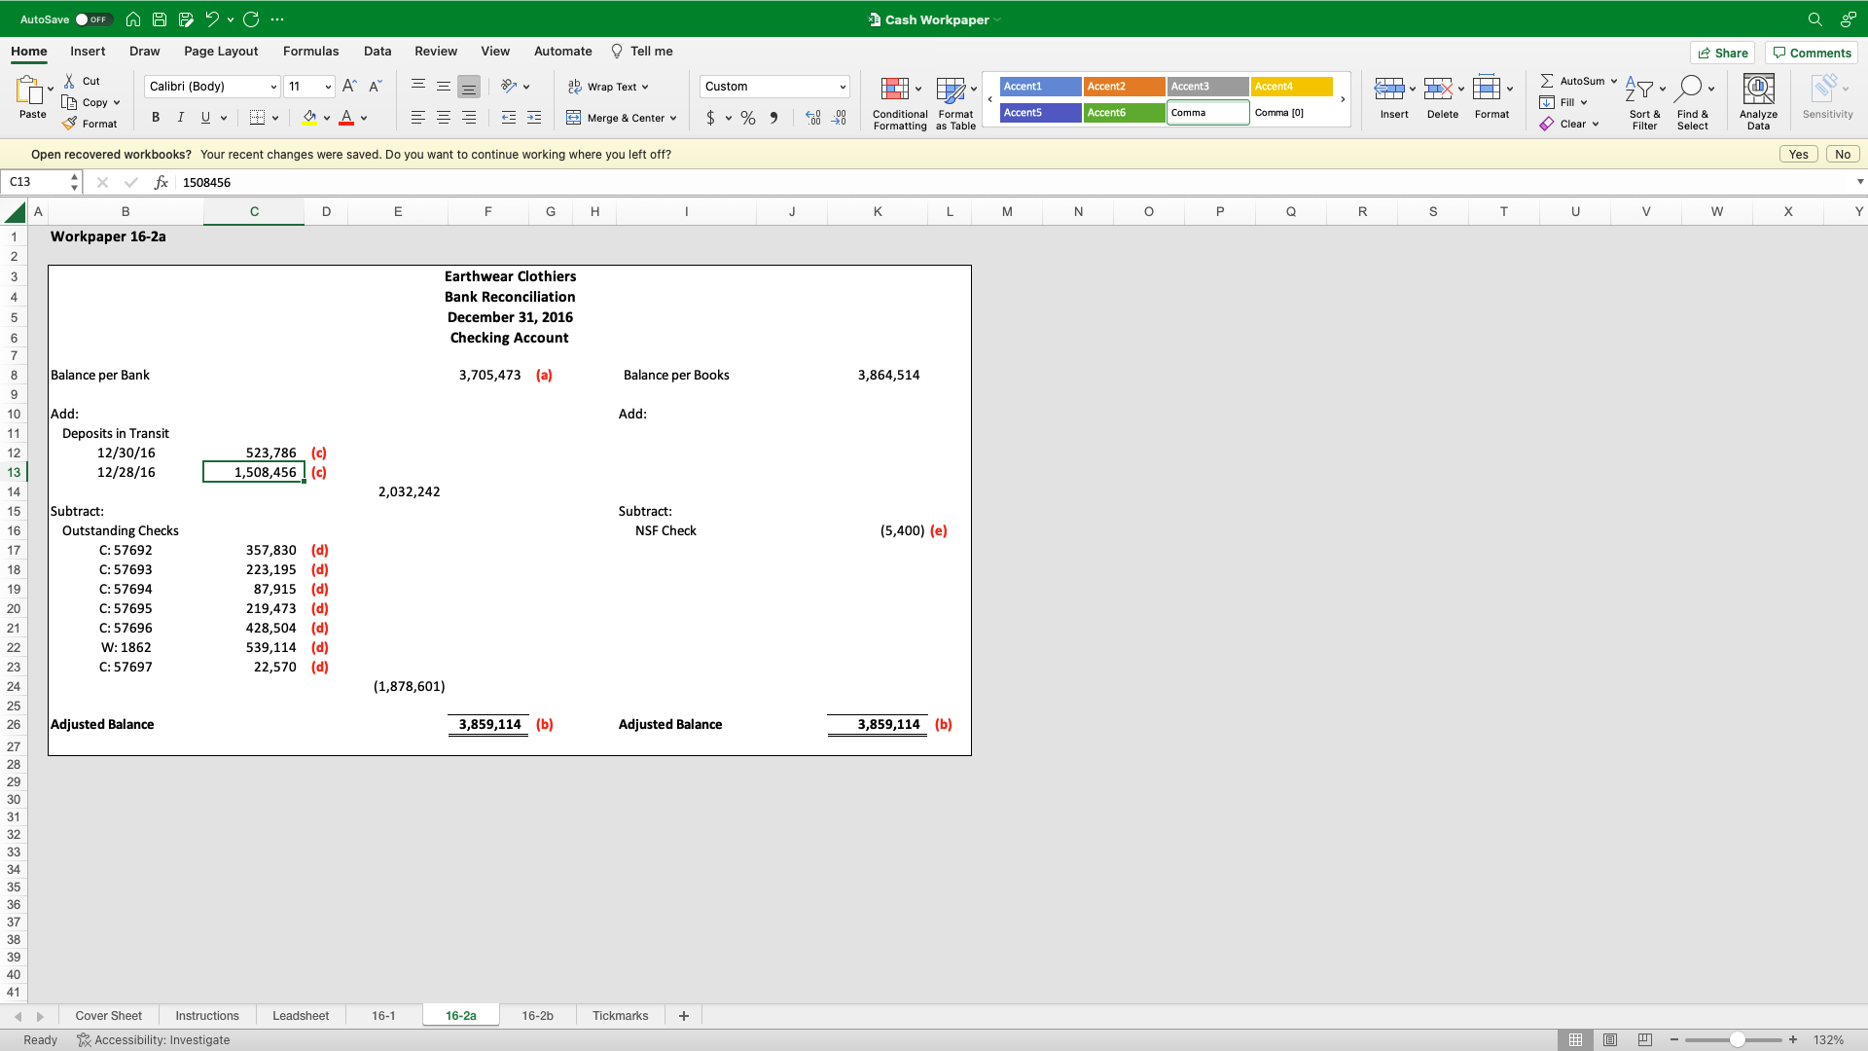Click the Share button
Image resolution: width=1868 pixels, height=1051 pixels.
[1722, 53]
